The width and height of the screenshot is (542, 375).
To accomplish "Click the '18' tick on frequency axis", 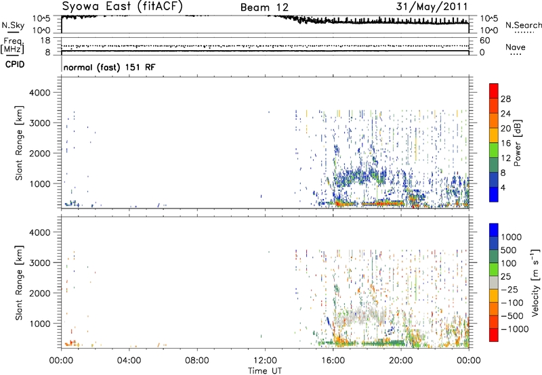I will [45, 41].
